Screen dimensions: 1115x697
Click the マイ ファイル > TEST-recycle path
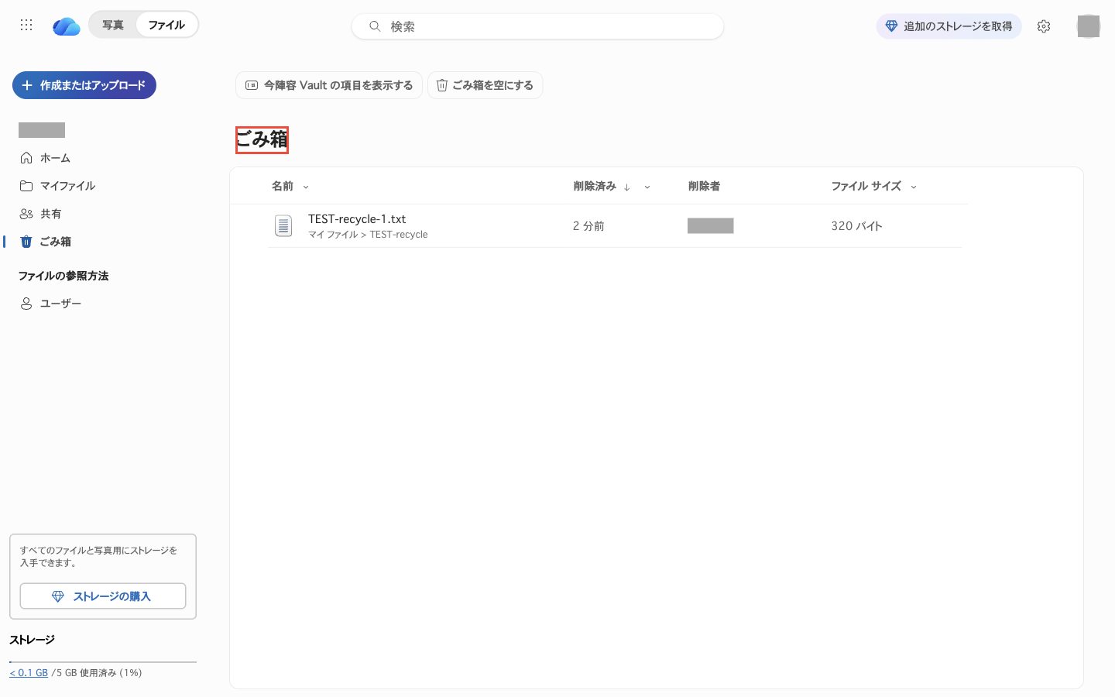368,235
